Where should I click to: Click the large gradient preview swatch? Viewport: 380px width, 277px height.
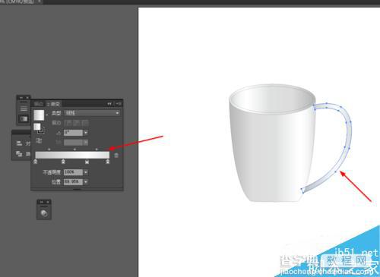(39, 115)
